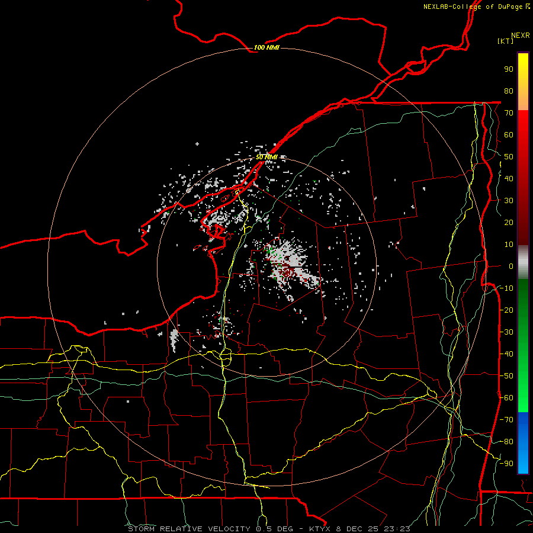
Task: Click the positive 70 value on the velocity scale
Action: (x=509, y=113)
